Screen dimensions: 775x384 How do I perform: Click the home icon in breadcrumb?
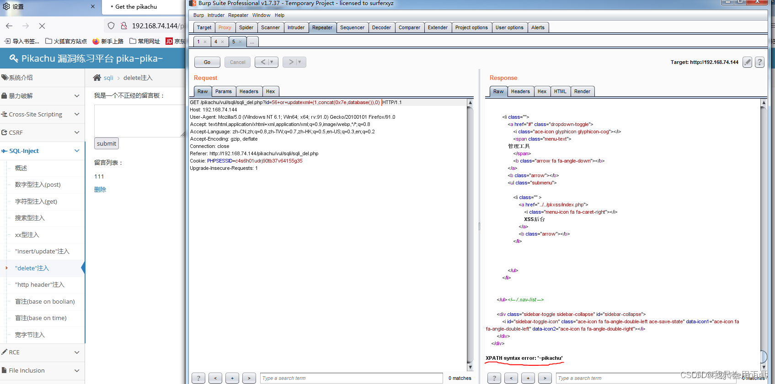click(x=97, y=78)
